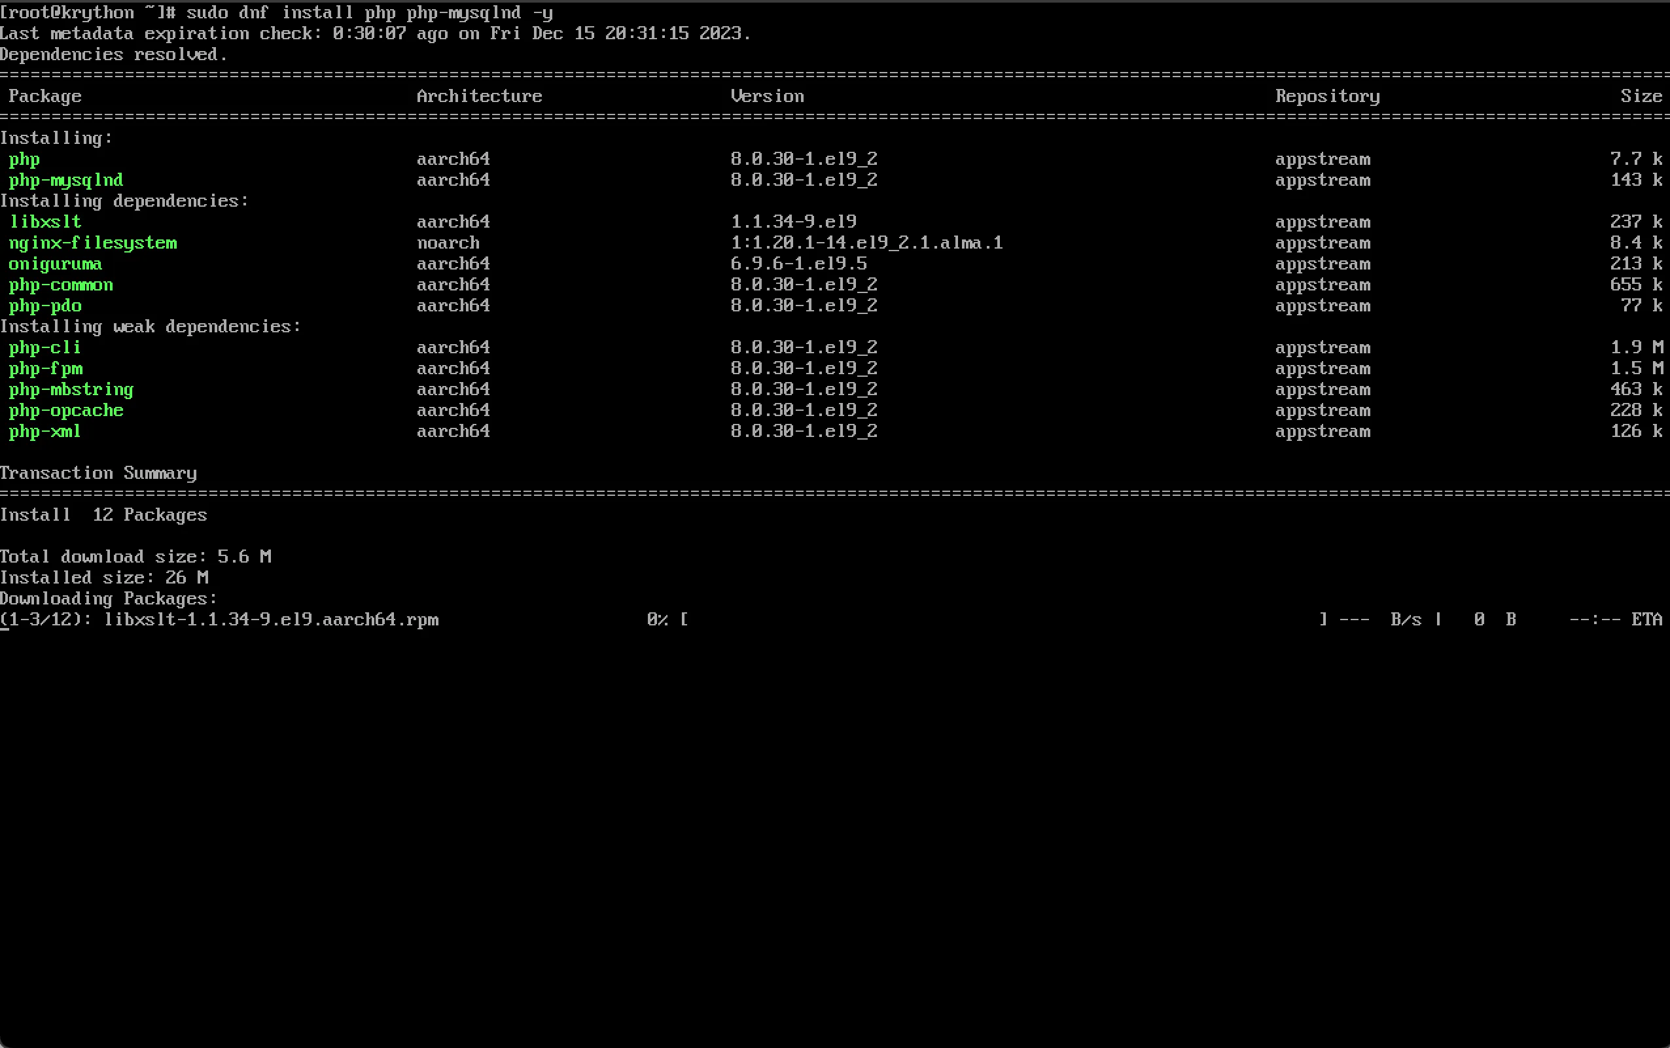Select the 'Last metadata expiration check' line
The image size is (1670, 1048).
(376, 33)
